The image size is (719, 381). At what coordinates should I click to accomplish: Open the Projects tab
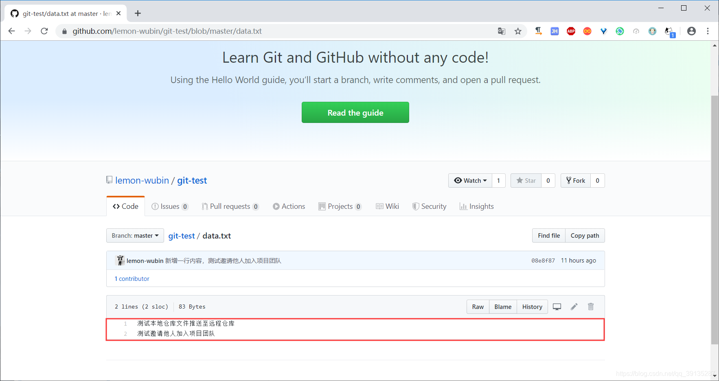(340, 206)
